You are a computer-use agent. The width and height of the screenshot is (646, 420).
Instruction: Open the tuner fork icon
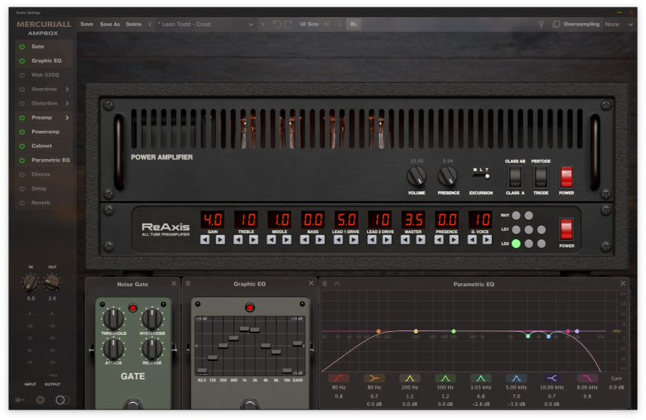pos(541,25)
